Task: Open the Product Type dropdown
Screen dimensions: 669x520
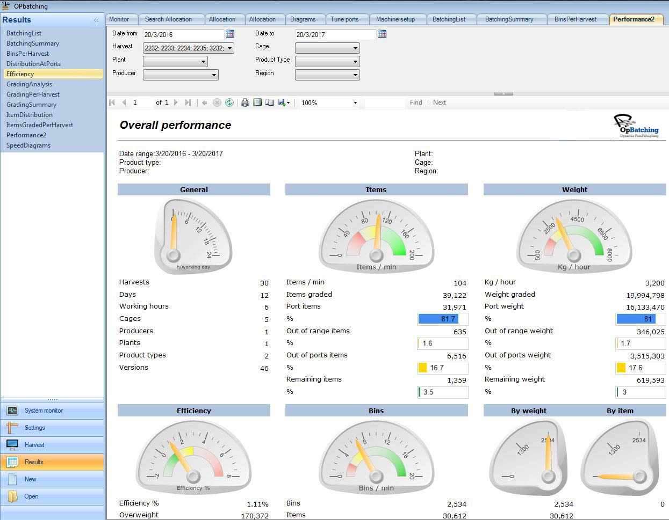Action: (355, 62)
